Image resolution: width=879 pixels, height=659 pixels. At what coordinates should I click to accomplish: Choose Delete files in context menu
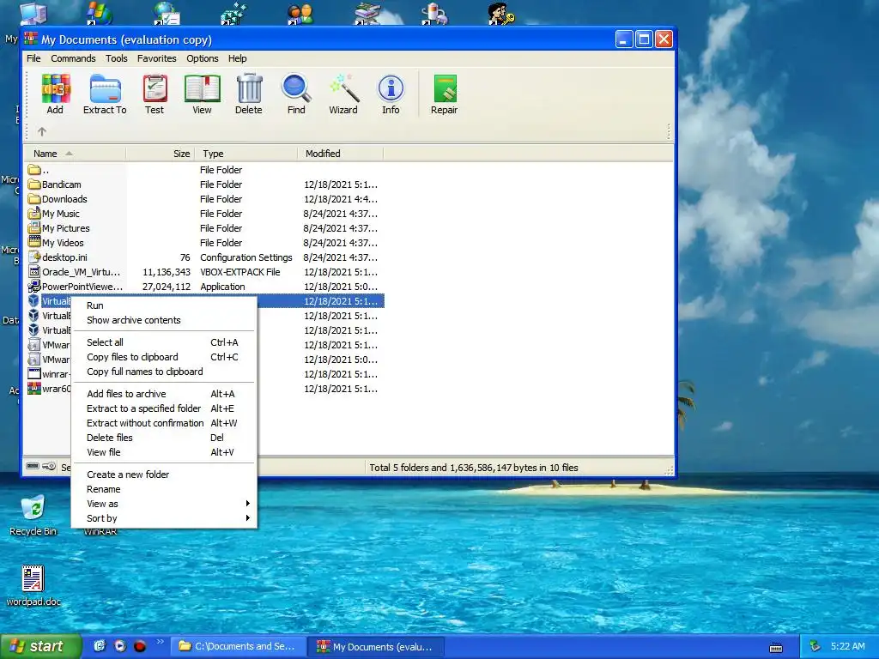click(x=164, y=438)
